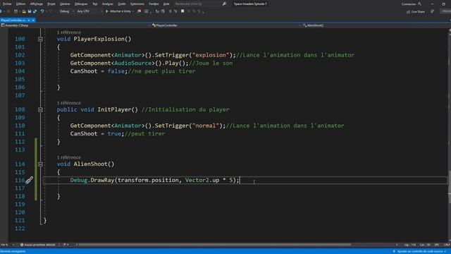Click the New Project toolbar icon
The image size is (451, 254).
click(16, 11)
